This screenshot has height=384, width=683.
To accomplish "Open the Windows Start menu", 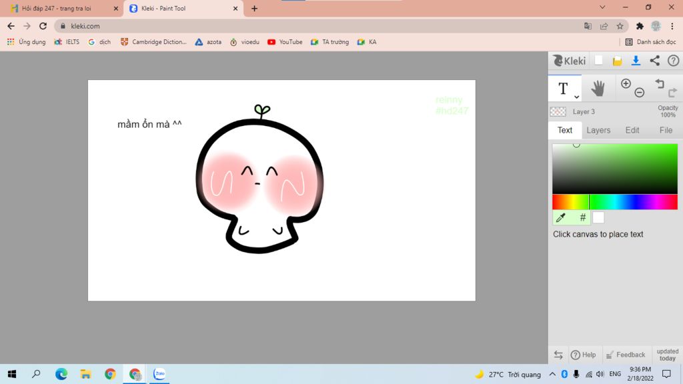I will point(12,374).
